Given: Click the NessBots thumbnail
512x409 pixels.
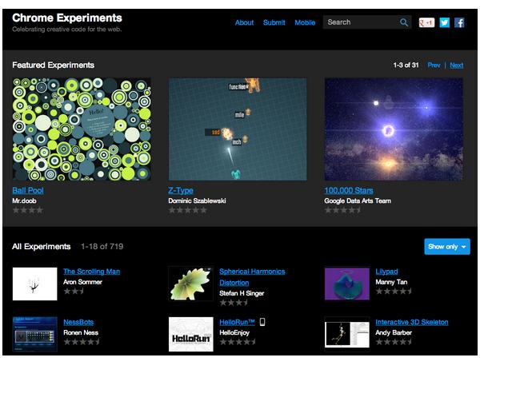Looking at the screenshot, I should pos(35,335).
